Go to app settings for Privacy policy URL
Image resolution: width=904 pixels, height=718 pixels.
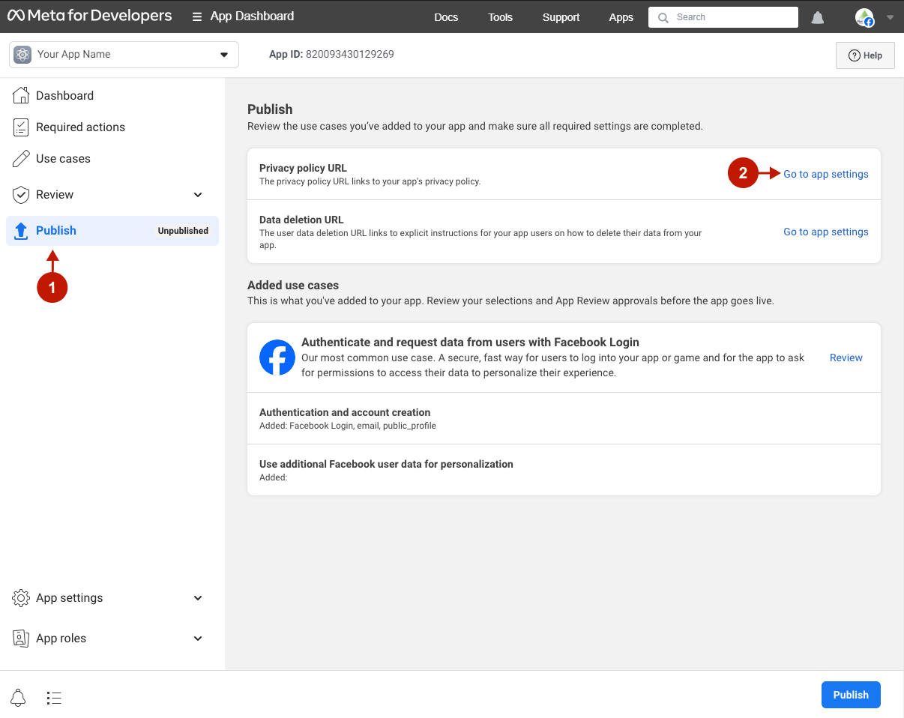(826, 174)
